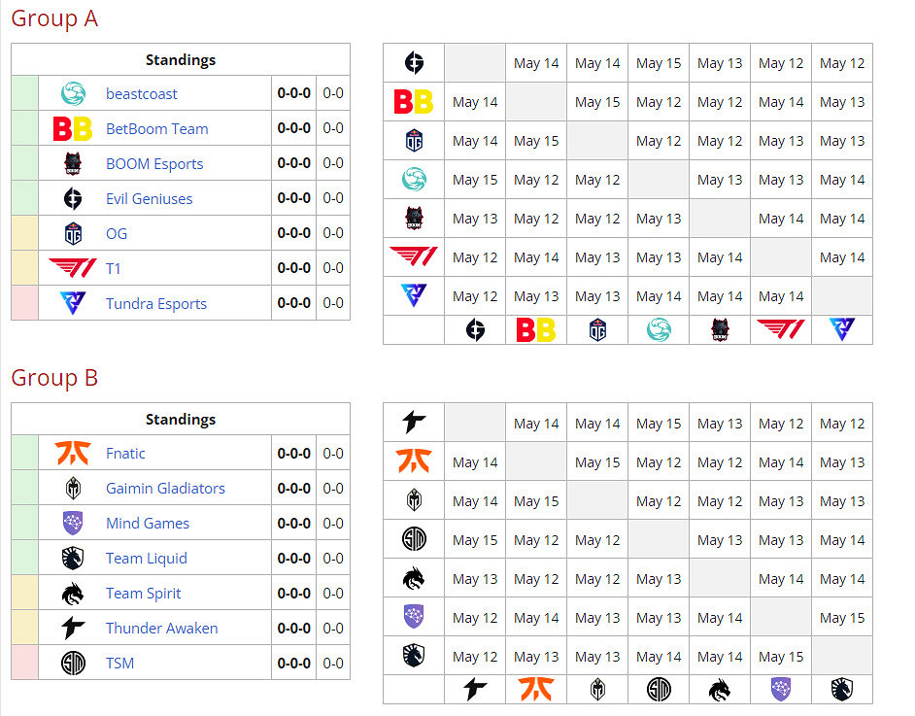This screenshot has width=915, height=716.
Task: Go to the Evil Geniuses team page
Action: pyautogui.click(x=149, y=199)
